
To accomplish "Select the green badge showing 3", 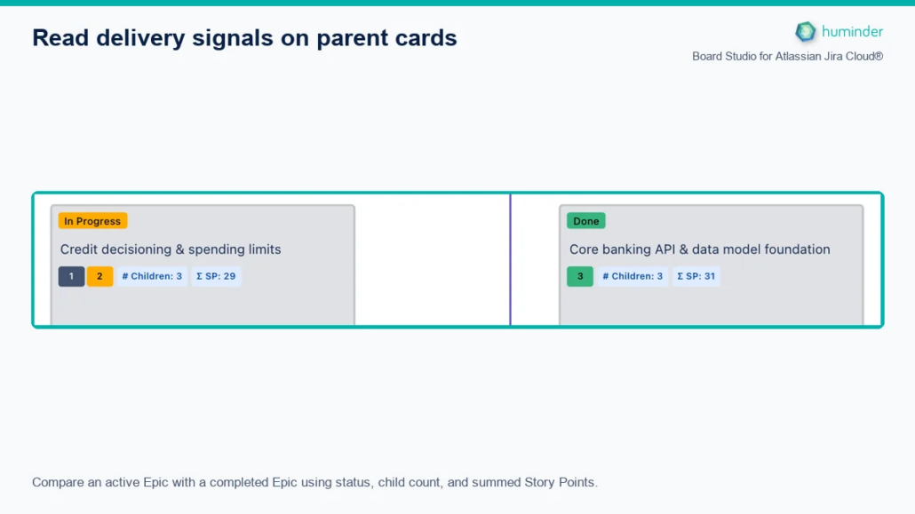I will pos(580,276).
